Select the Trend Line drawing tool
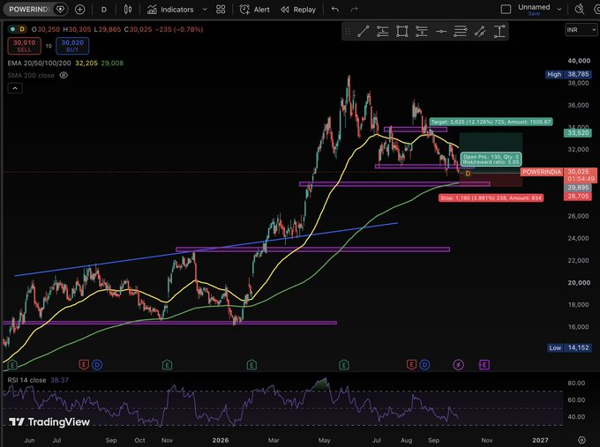This screenshot has height=447, width=600. [364, 32]
